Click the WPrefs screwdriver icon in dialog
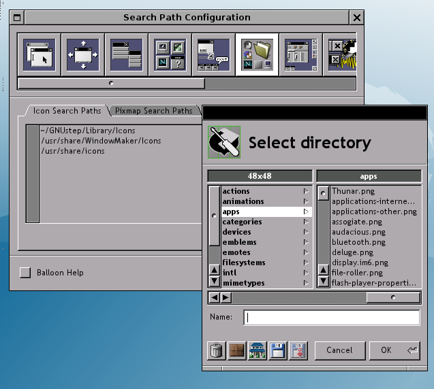The width and height of the screenshot is (434, 389). (224, 142)
